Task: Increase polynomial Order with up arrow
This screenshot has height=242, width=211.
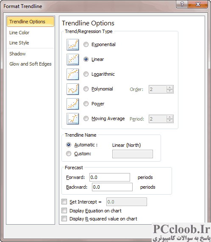Action: click(169, 87)
